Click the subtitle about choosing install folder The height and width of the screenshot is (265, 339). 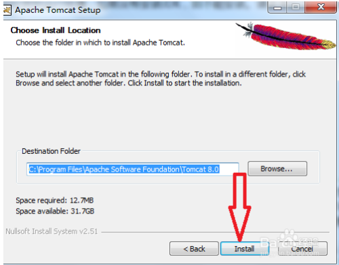point(100,43)
